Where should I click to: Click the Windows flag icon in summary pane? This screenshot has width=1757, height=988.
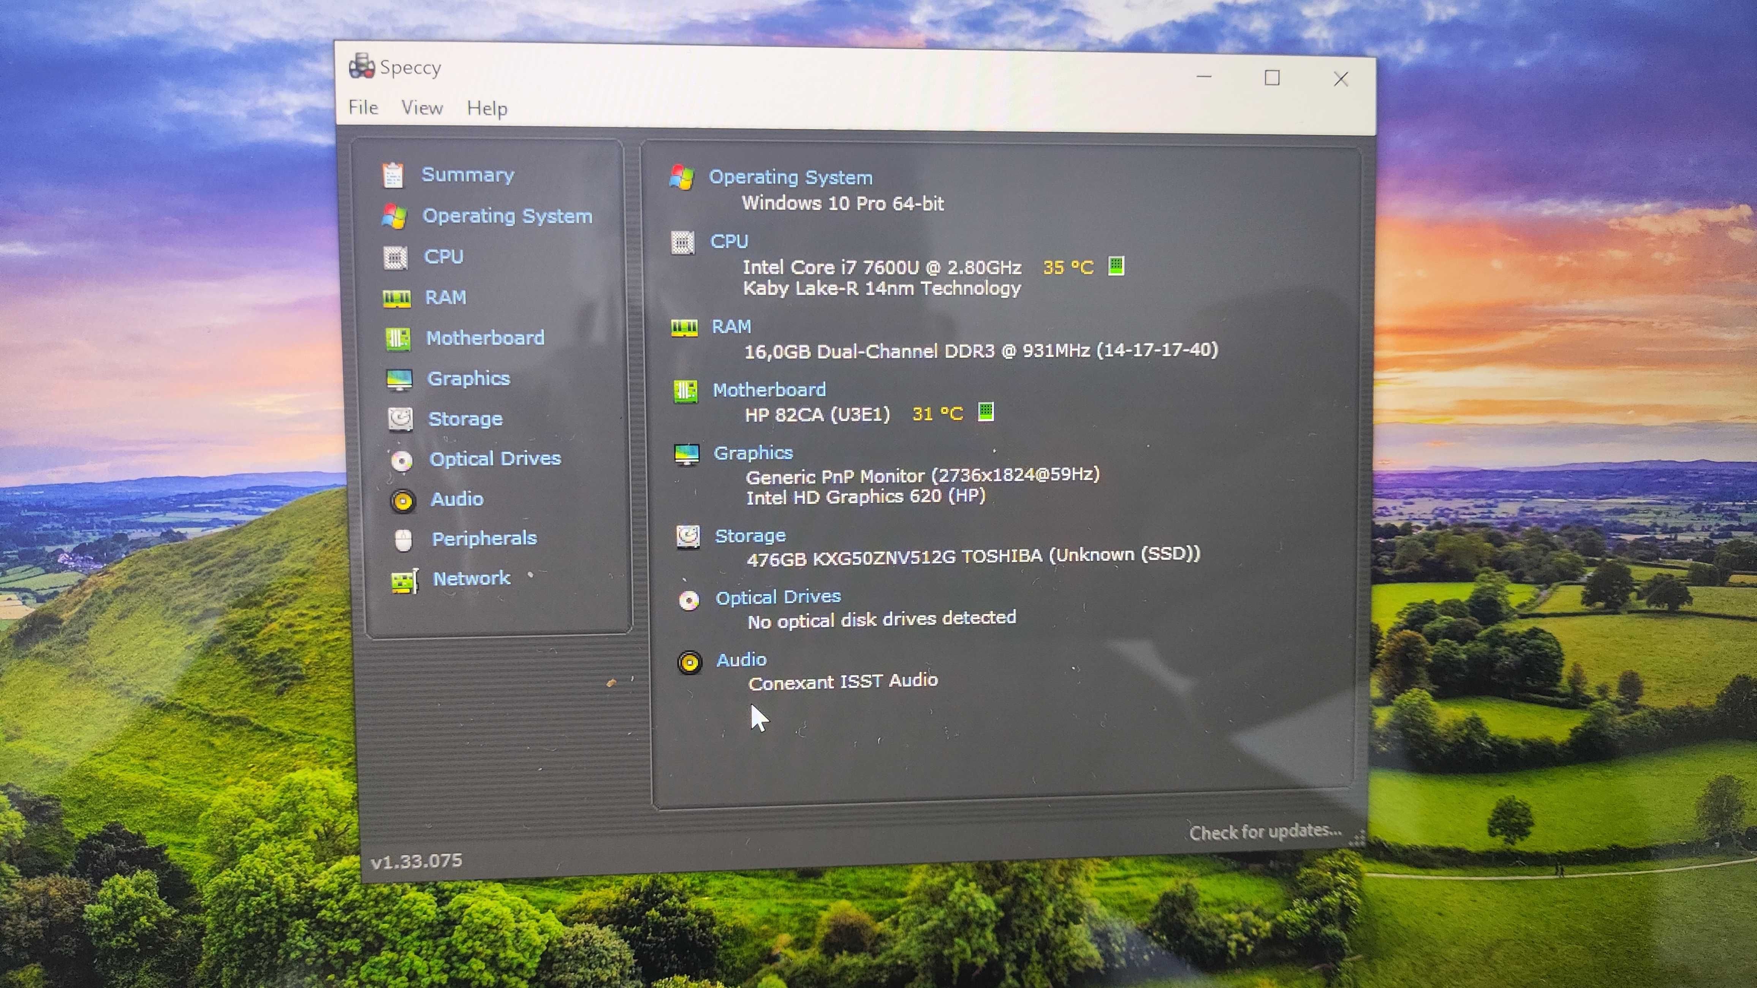click(x=681, y=177)
